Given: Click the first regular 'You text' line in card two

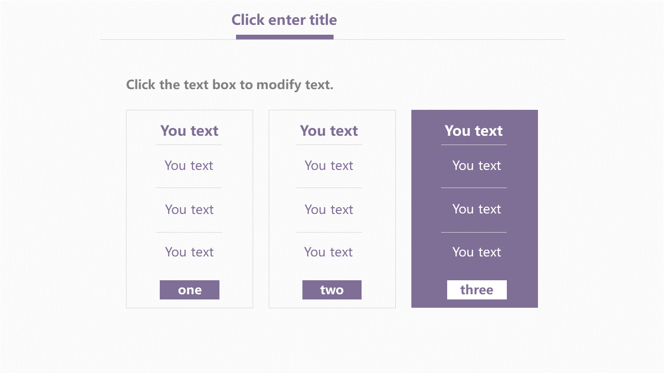Looking at the screenshot, I should point(329,166).
